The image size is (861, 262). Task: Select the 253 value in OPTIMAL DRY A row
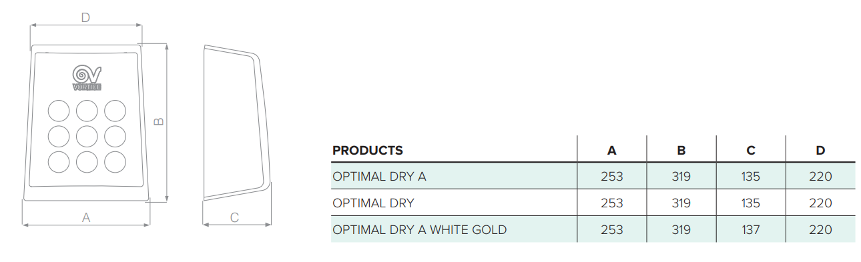[x=612, y=177]
